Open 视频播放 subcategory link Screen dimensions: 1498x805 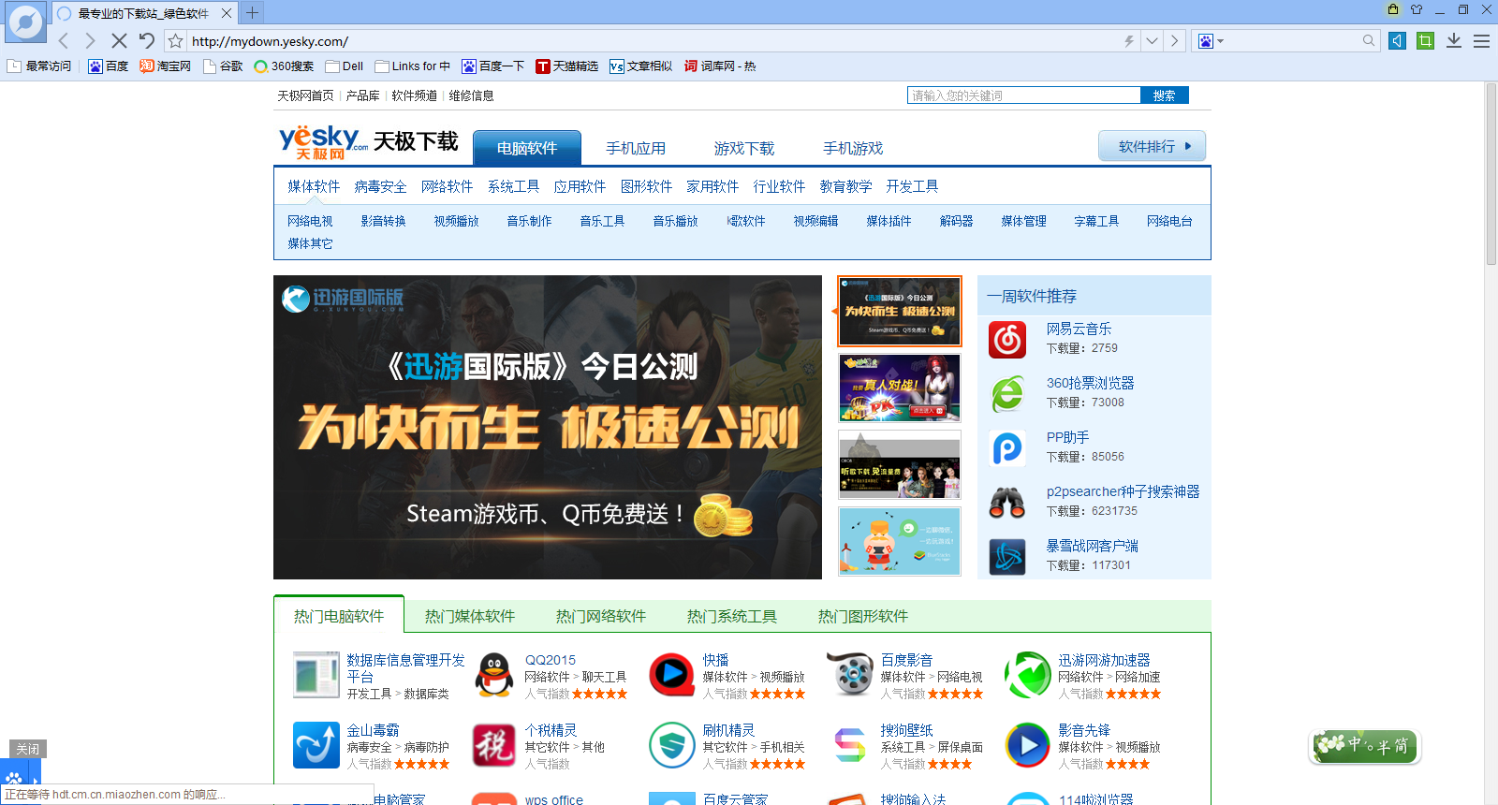point(457,221)
